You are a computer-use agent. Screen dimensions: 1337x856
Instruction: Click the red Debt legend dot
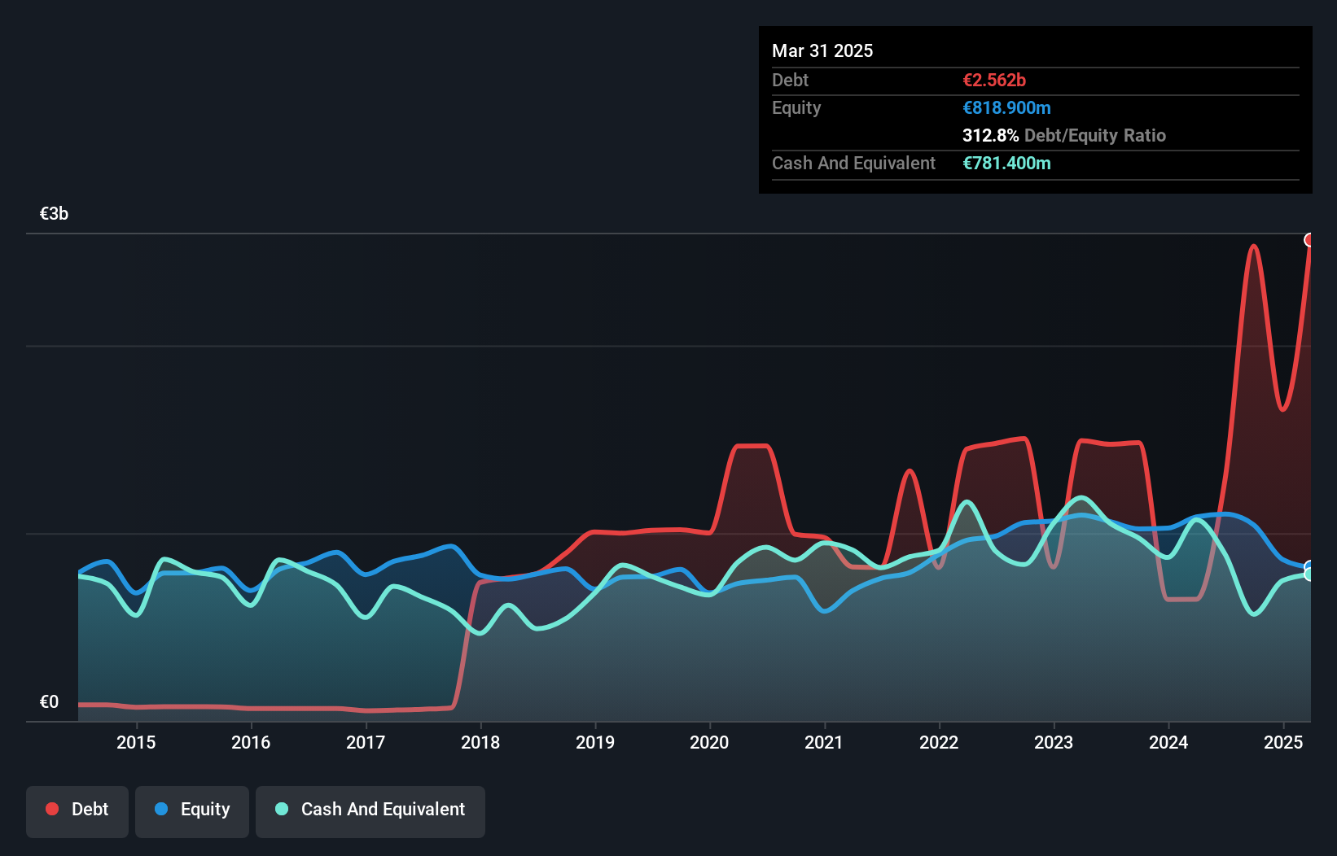(x=52, y=809)
